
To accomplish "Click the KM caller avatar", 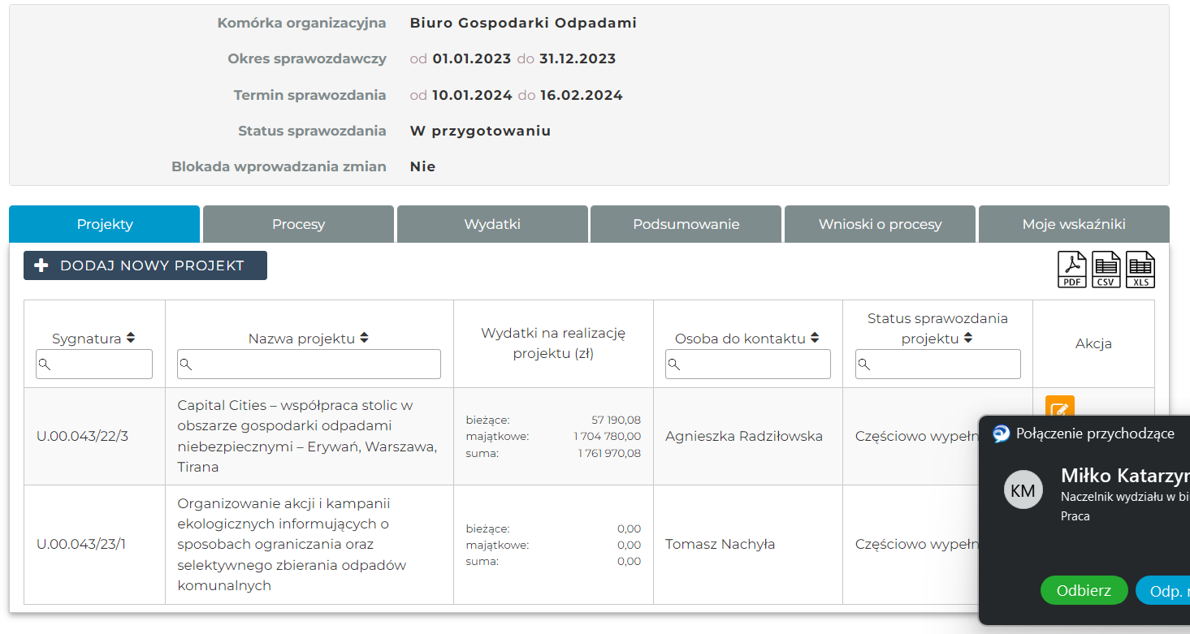I will click(1023, 490).
